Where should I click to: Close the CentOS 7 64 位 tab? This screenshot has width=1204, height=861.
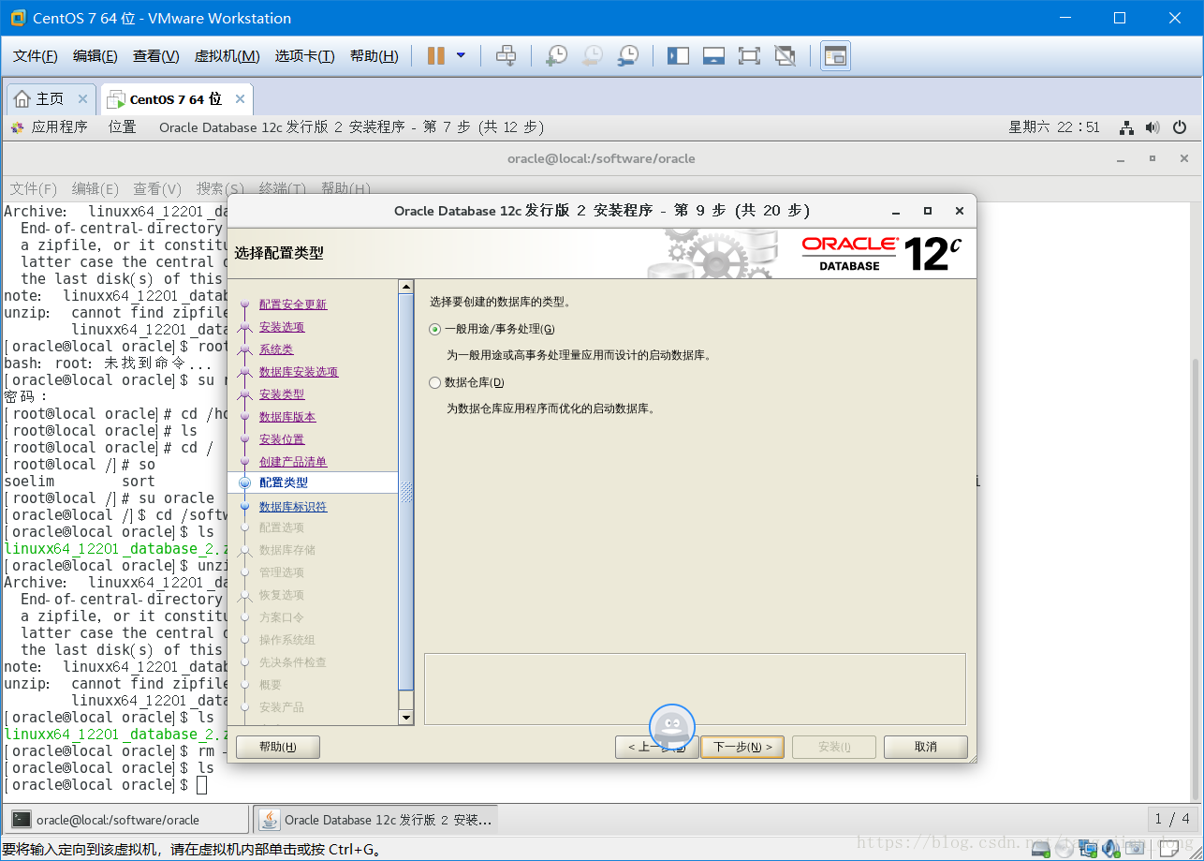[x=240, y=98]
